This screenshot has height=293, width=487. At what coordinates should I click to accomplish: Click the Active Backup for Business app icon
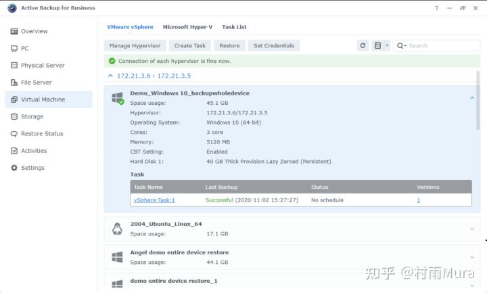pos(12,8)
